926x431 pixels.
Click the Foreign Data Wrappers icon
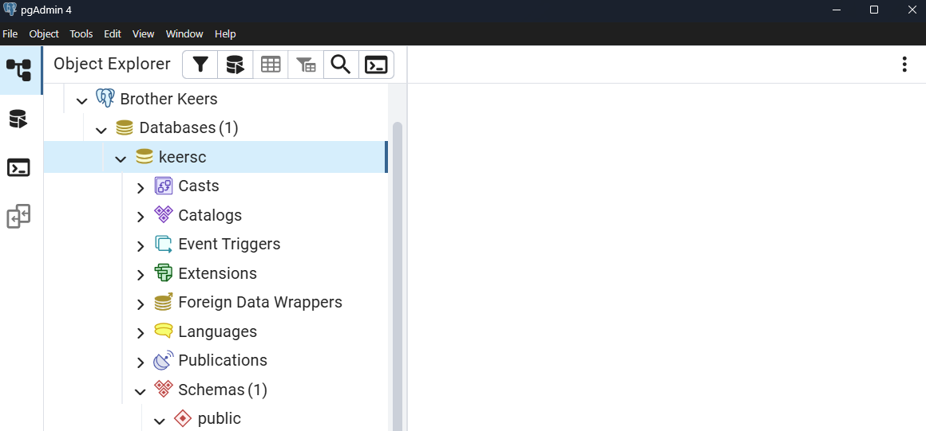[164, 302]
